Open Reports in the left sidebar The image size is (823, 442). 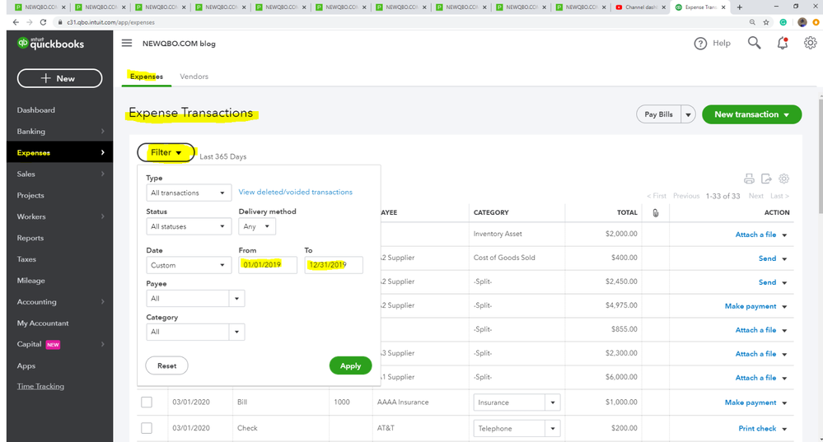[30, 238]
